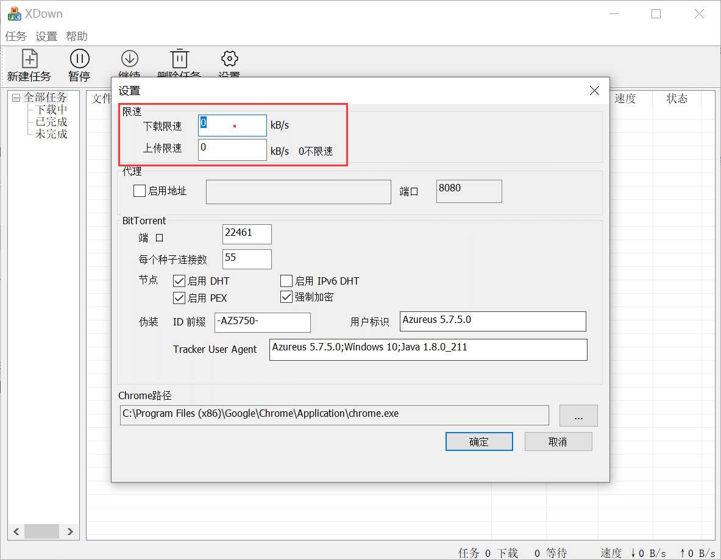
Task: Click the ... browse icon for Chrome path
Action: click(578, 416)
